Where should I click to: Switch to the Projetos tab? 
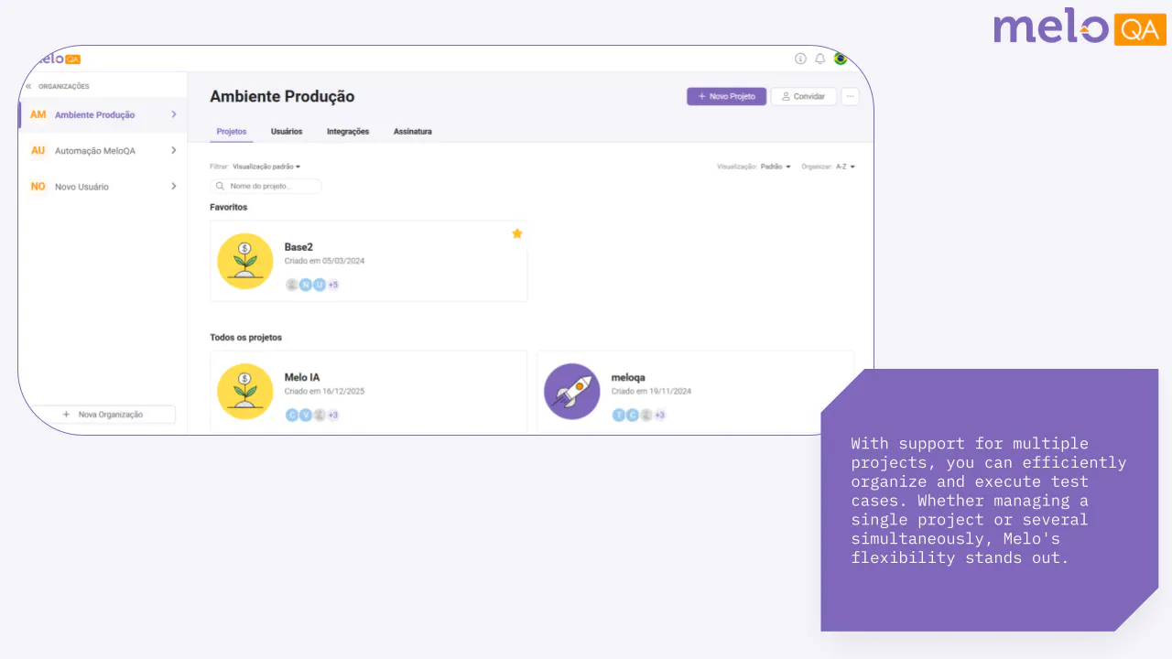[x=232, y=132]
